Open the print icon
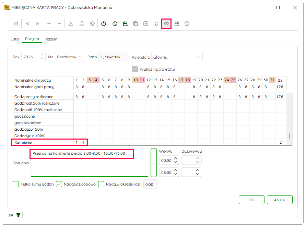The height and width of the screenshot is (226, 306). click(x=82, y=24)
